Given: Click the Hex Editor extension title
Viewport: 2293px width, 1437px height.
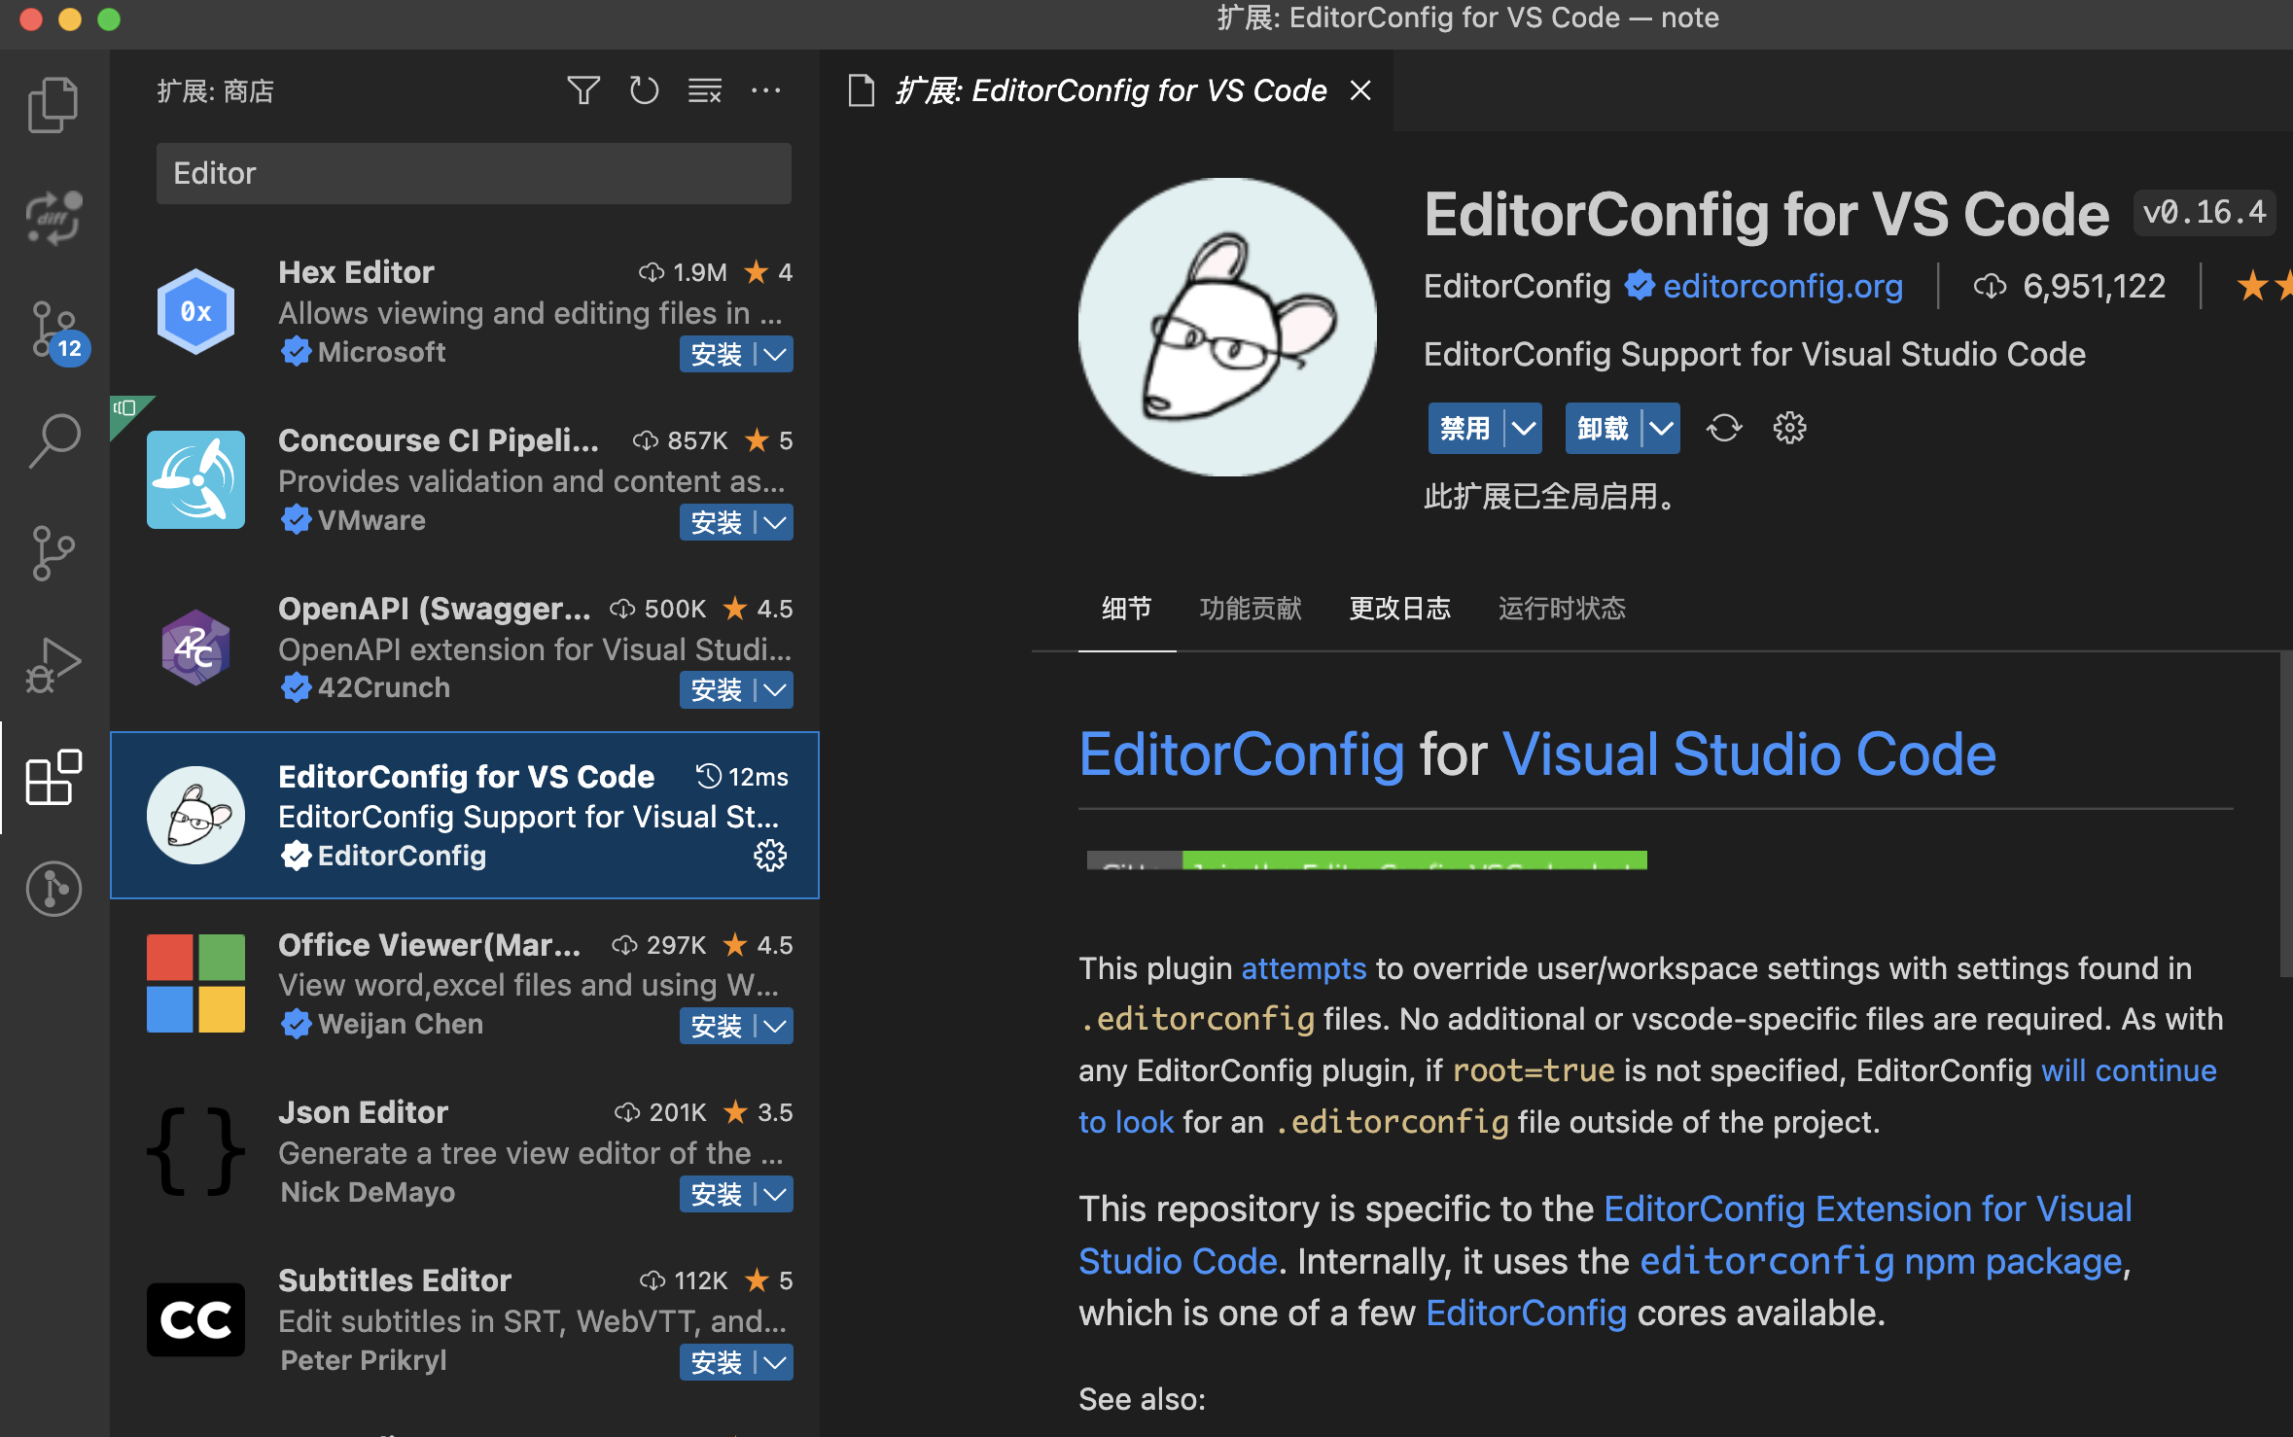Looking at the screenshot, I should pos(356,272).
